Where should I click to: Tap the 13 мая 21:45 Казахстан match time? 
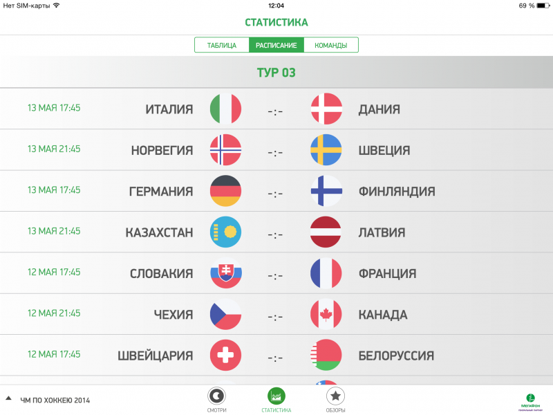(54, 231)
